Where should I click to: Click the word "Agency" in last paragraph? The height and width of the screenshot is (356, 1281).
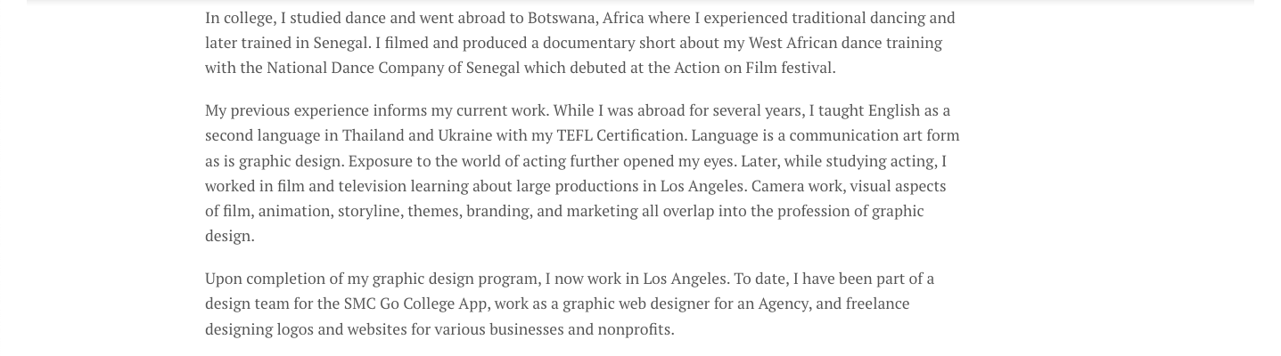tap(784, 303)
